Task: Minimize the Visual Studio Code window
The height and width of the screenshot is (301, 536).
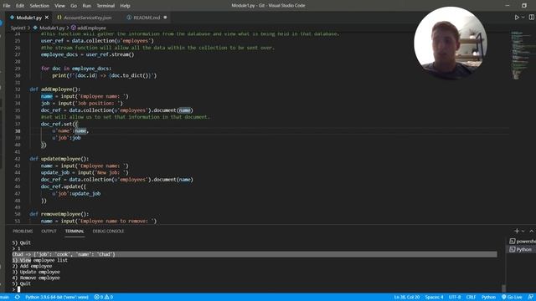Action: (508, 6)
